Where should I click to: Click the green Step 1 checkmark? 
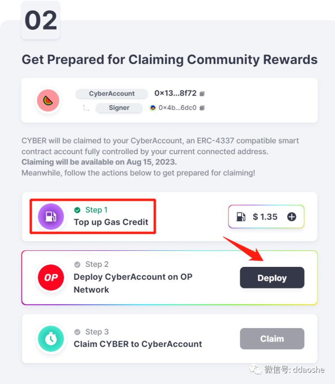77,210
